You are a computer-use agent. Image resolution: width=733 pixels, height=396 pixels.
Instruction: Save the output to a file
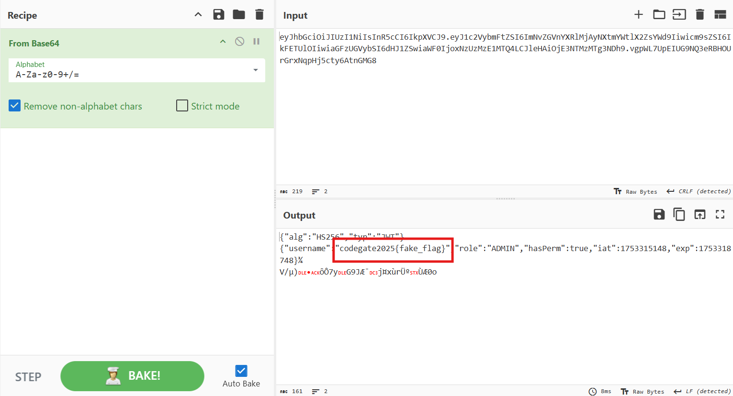click(x=659, y=214)
